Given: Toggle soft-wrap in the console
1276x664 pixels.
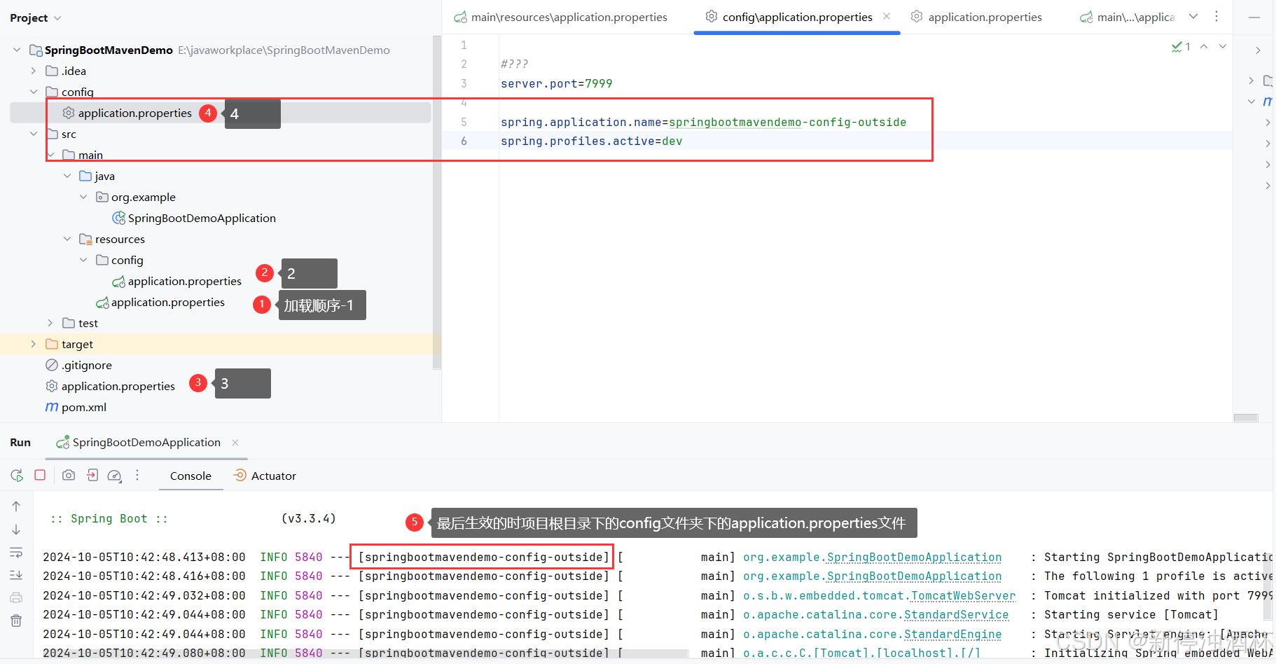Looking at the screenshot, I should [x=16, y=553].
